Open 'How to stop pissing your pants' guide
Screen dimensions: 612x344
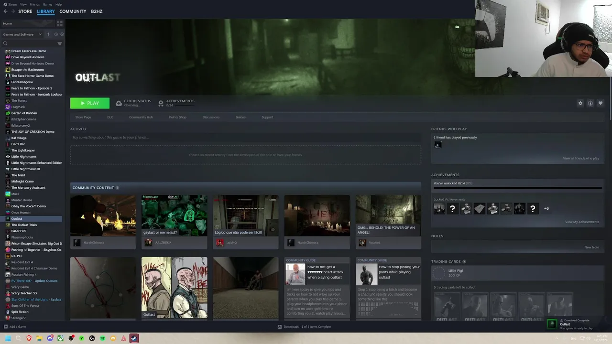tap(388, 289)
